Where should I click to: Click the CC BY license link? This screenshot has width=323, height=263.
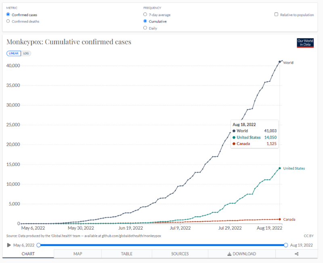click(308, 236)
